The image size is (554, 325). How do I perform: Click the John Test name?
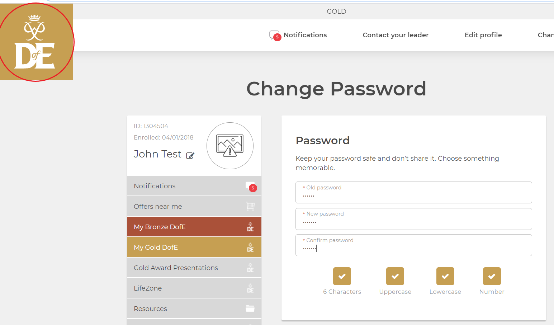(157, 154)
